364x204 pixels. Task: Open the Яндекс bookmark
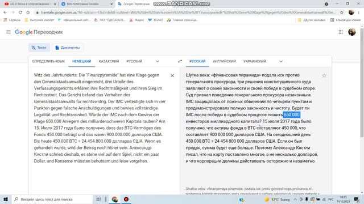(136, 20)
